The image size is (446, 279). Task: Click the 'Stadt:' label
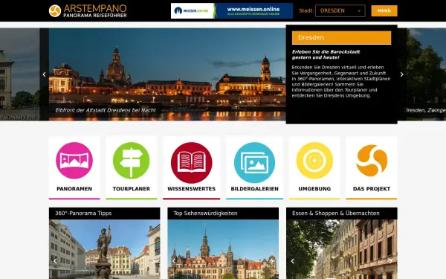[x=306, y=11]
